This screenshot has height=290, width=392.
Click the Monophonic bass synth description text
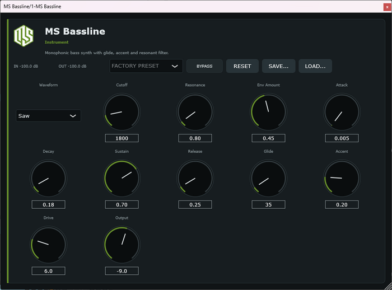(107, 53)
